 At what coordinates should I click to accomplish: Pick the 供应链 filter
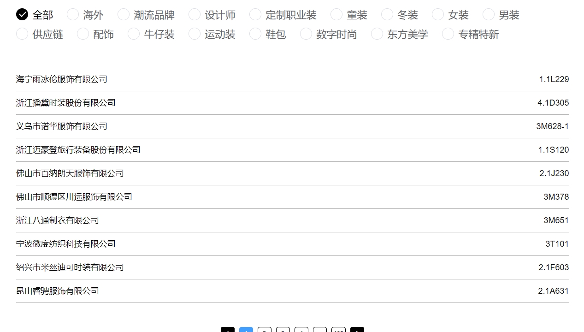coord(40,34)
